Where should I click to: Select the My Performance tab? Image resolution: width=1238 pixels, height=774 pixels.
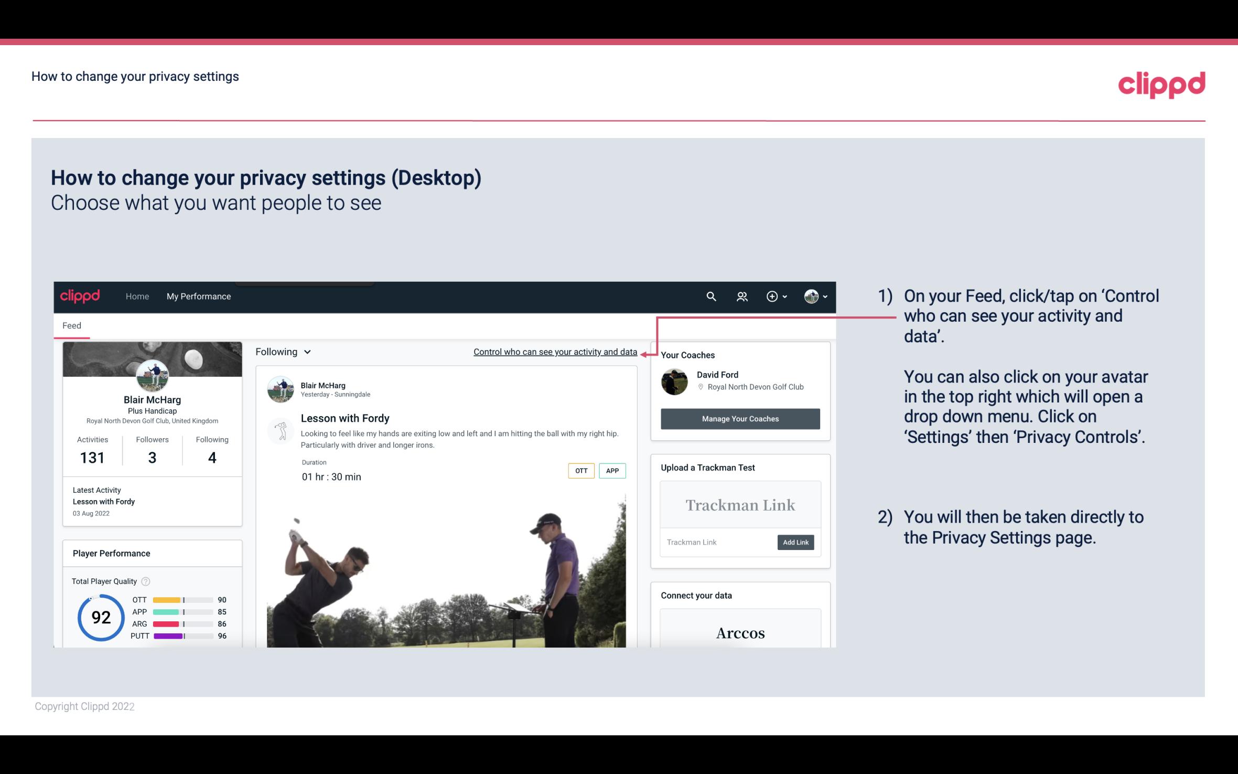(x=198, y=296)
